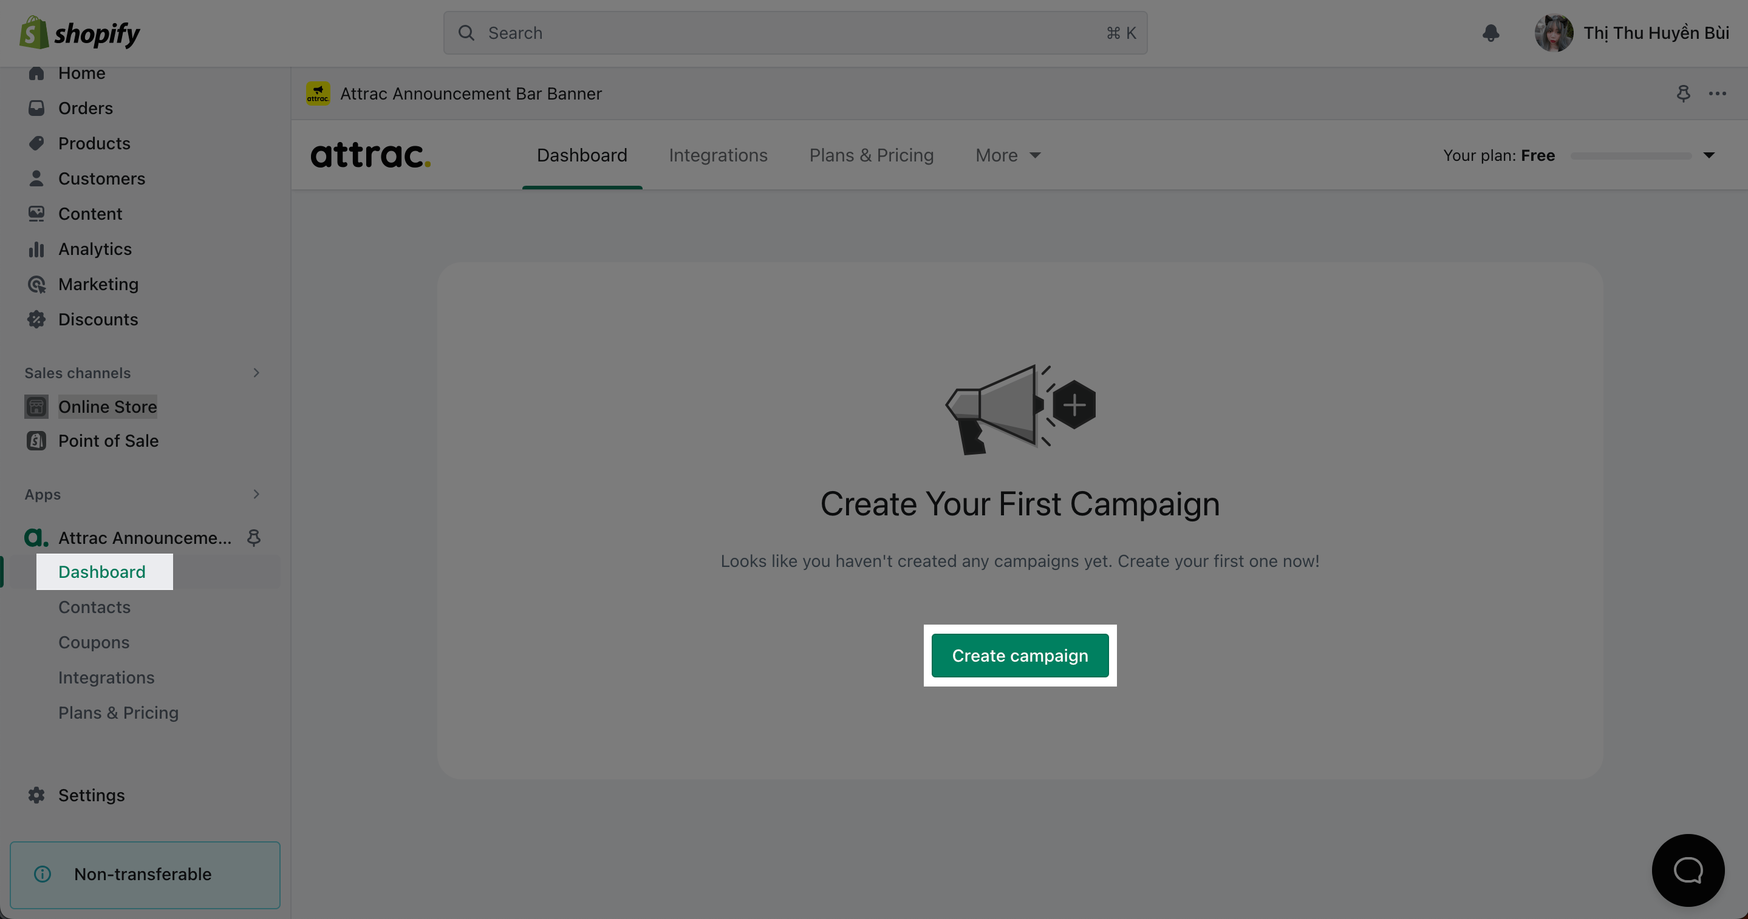Click the Orders inbox icon
The image size is (1748, 919).
click(36, 108)
